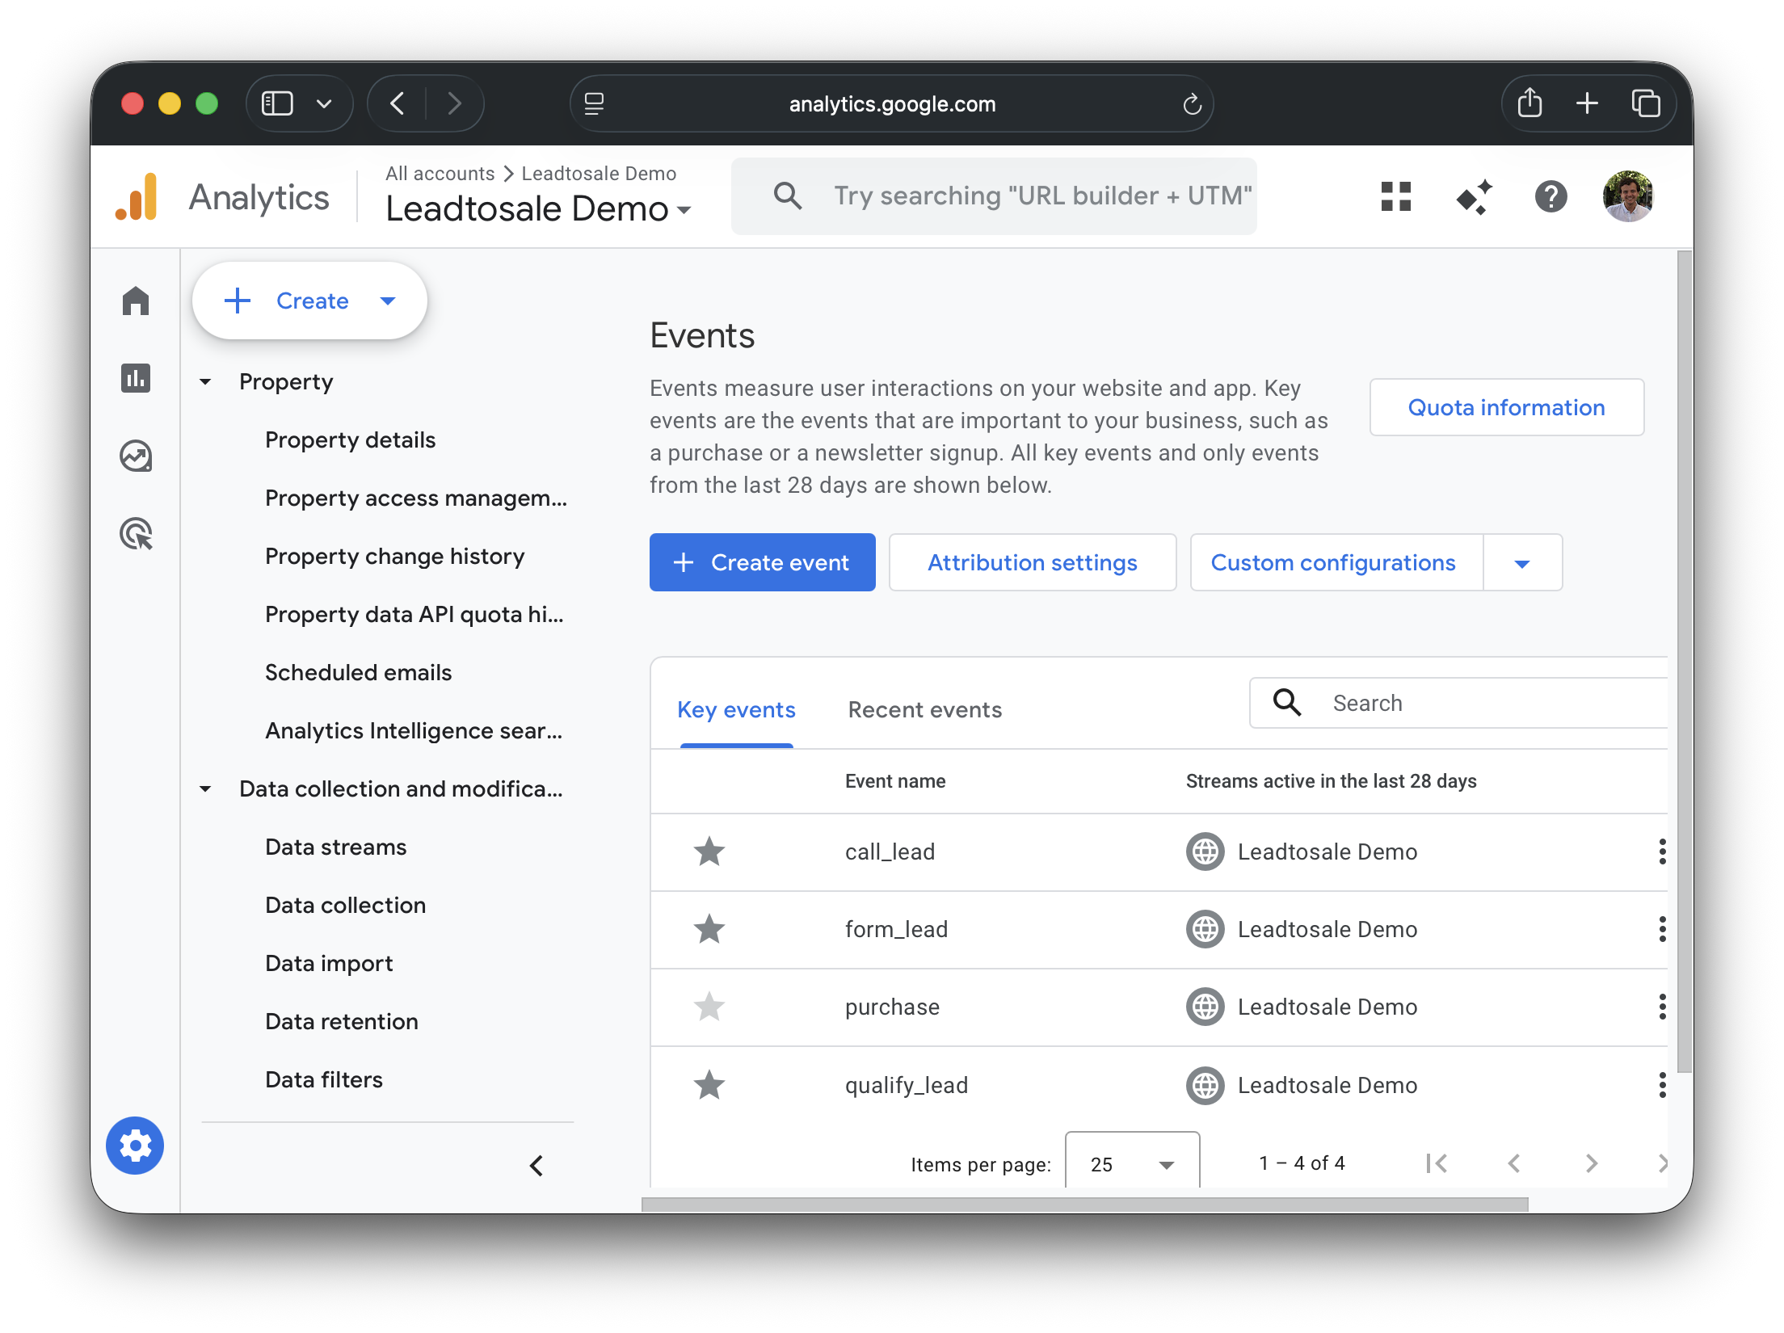Open Reports from left navigation
1784x1333 pixels.
[x=135, y=378]
